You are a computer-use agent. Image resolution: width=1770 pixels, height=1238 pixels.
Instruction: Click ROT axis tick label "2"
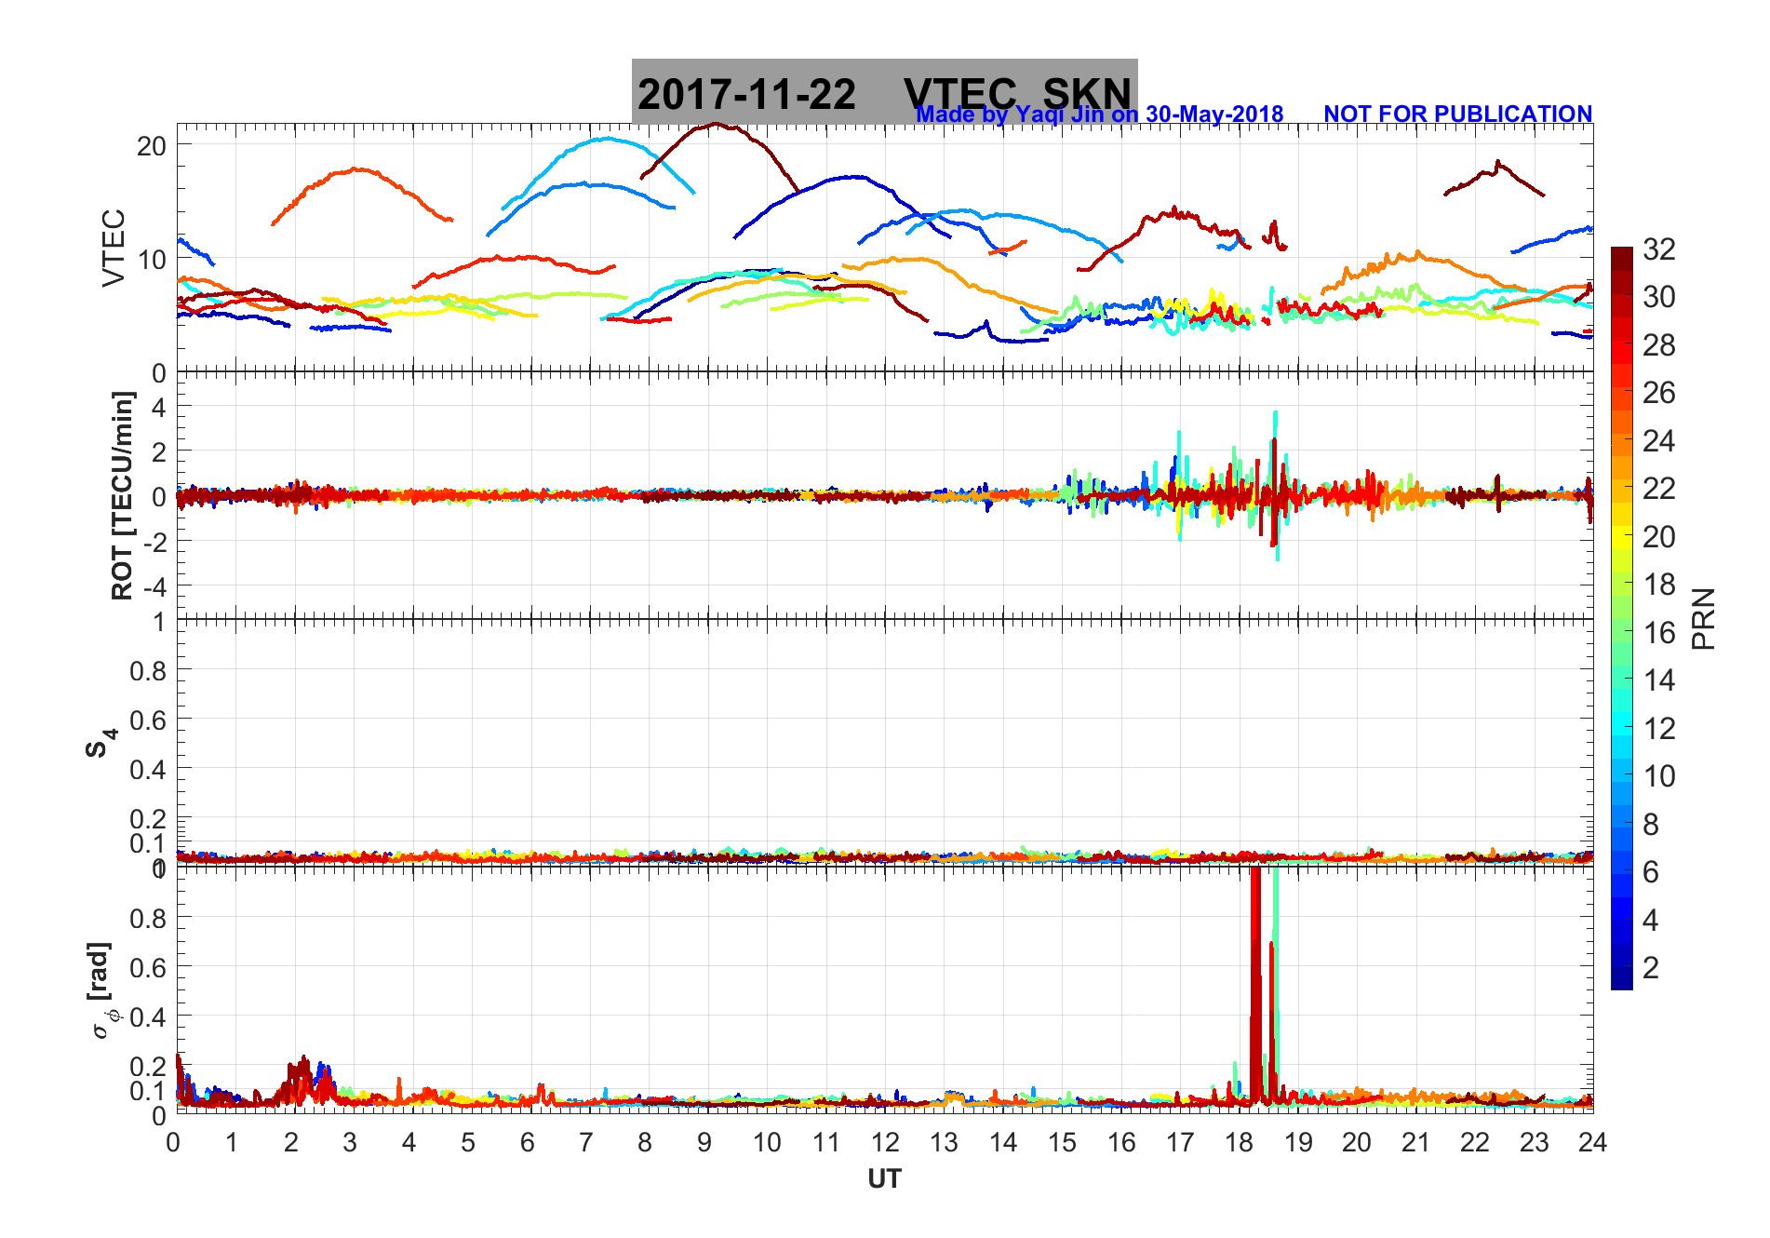click(x=159, y=452)
